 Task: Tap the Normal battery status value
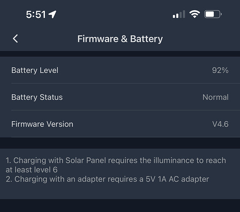(215, 97)
